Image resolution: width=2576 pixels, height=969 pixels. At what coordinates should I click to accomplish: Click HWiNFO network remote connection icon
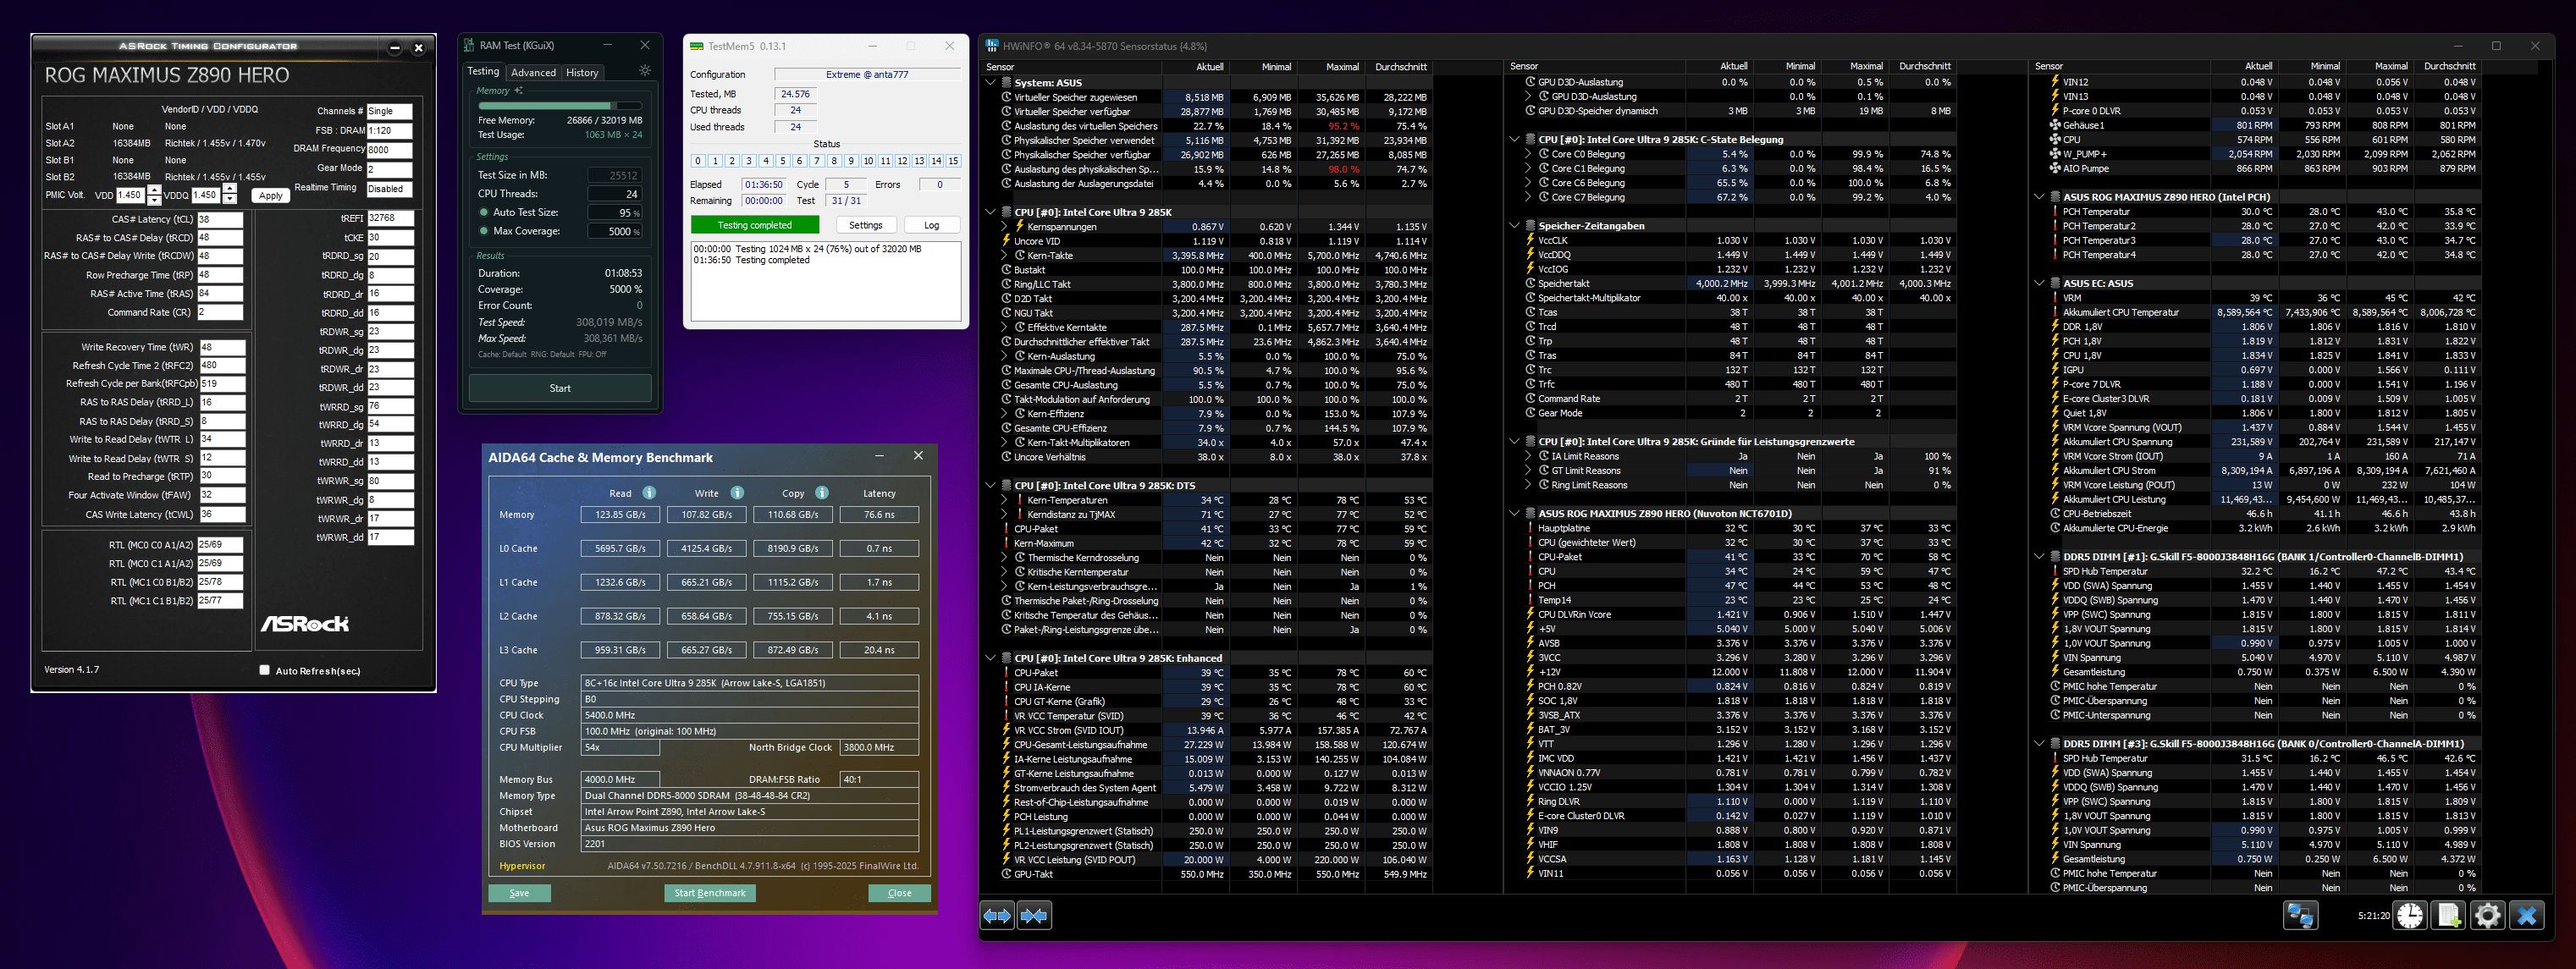(x=2300, y=915)
